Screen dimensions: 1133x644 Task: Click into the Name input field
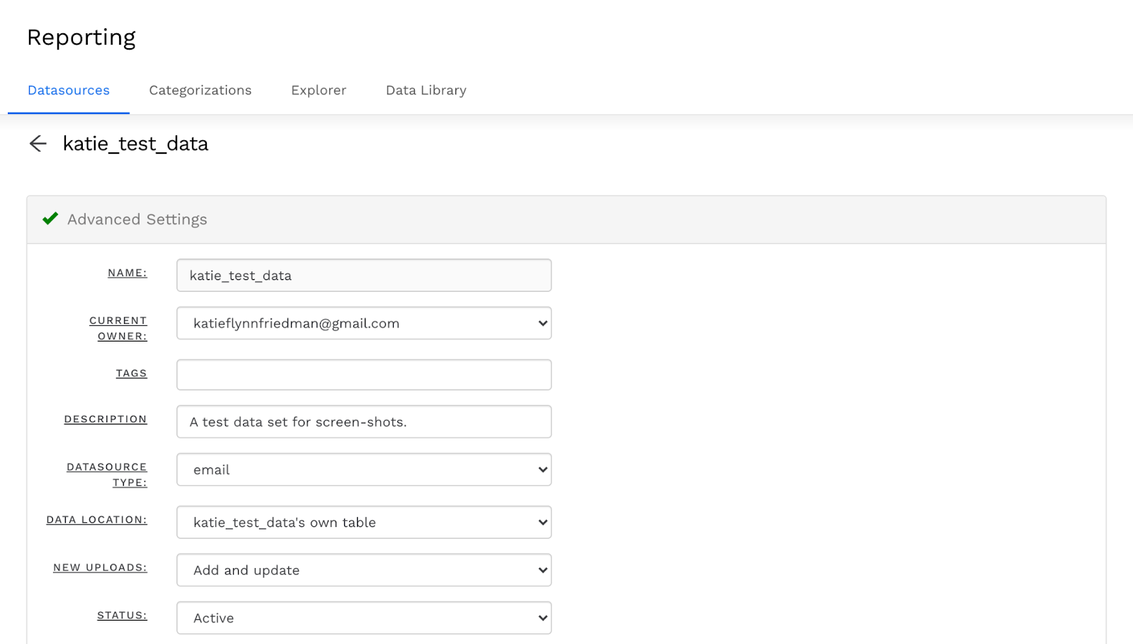[363, 276]
